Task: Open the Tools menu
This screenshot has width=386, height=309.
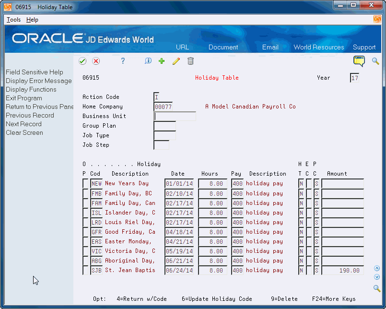Action: point(13,20)
